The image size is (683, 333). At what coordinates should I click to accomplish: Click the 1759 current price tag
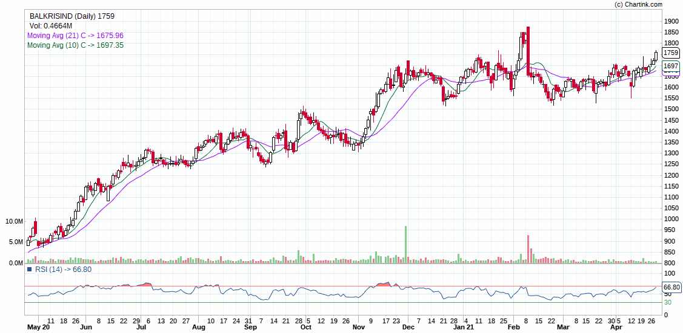click(x=670, y=53)
